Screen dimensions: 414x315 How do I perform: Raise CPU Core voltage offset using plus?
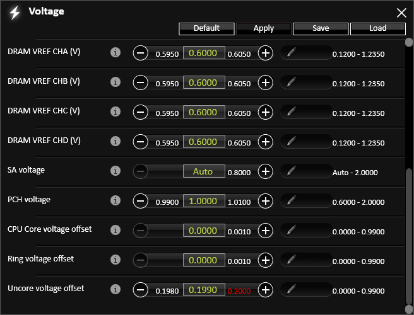[266, 231]
